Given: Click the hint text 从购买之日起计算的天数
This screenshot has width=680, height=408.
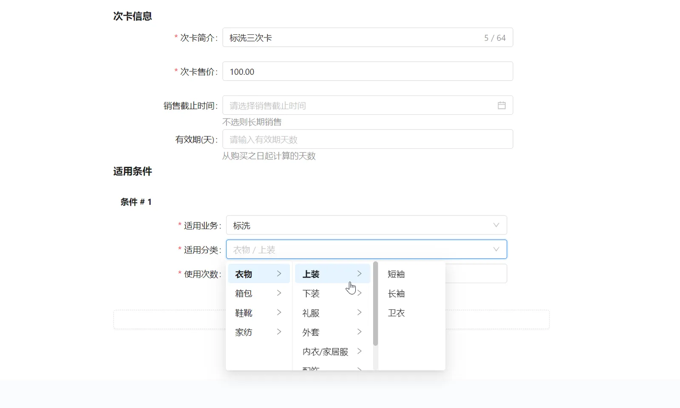Looking at the screenshot, I should point(269,156).
